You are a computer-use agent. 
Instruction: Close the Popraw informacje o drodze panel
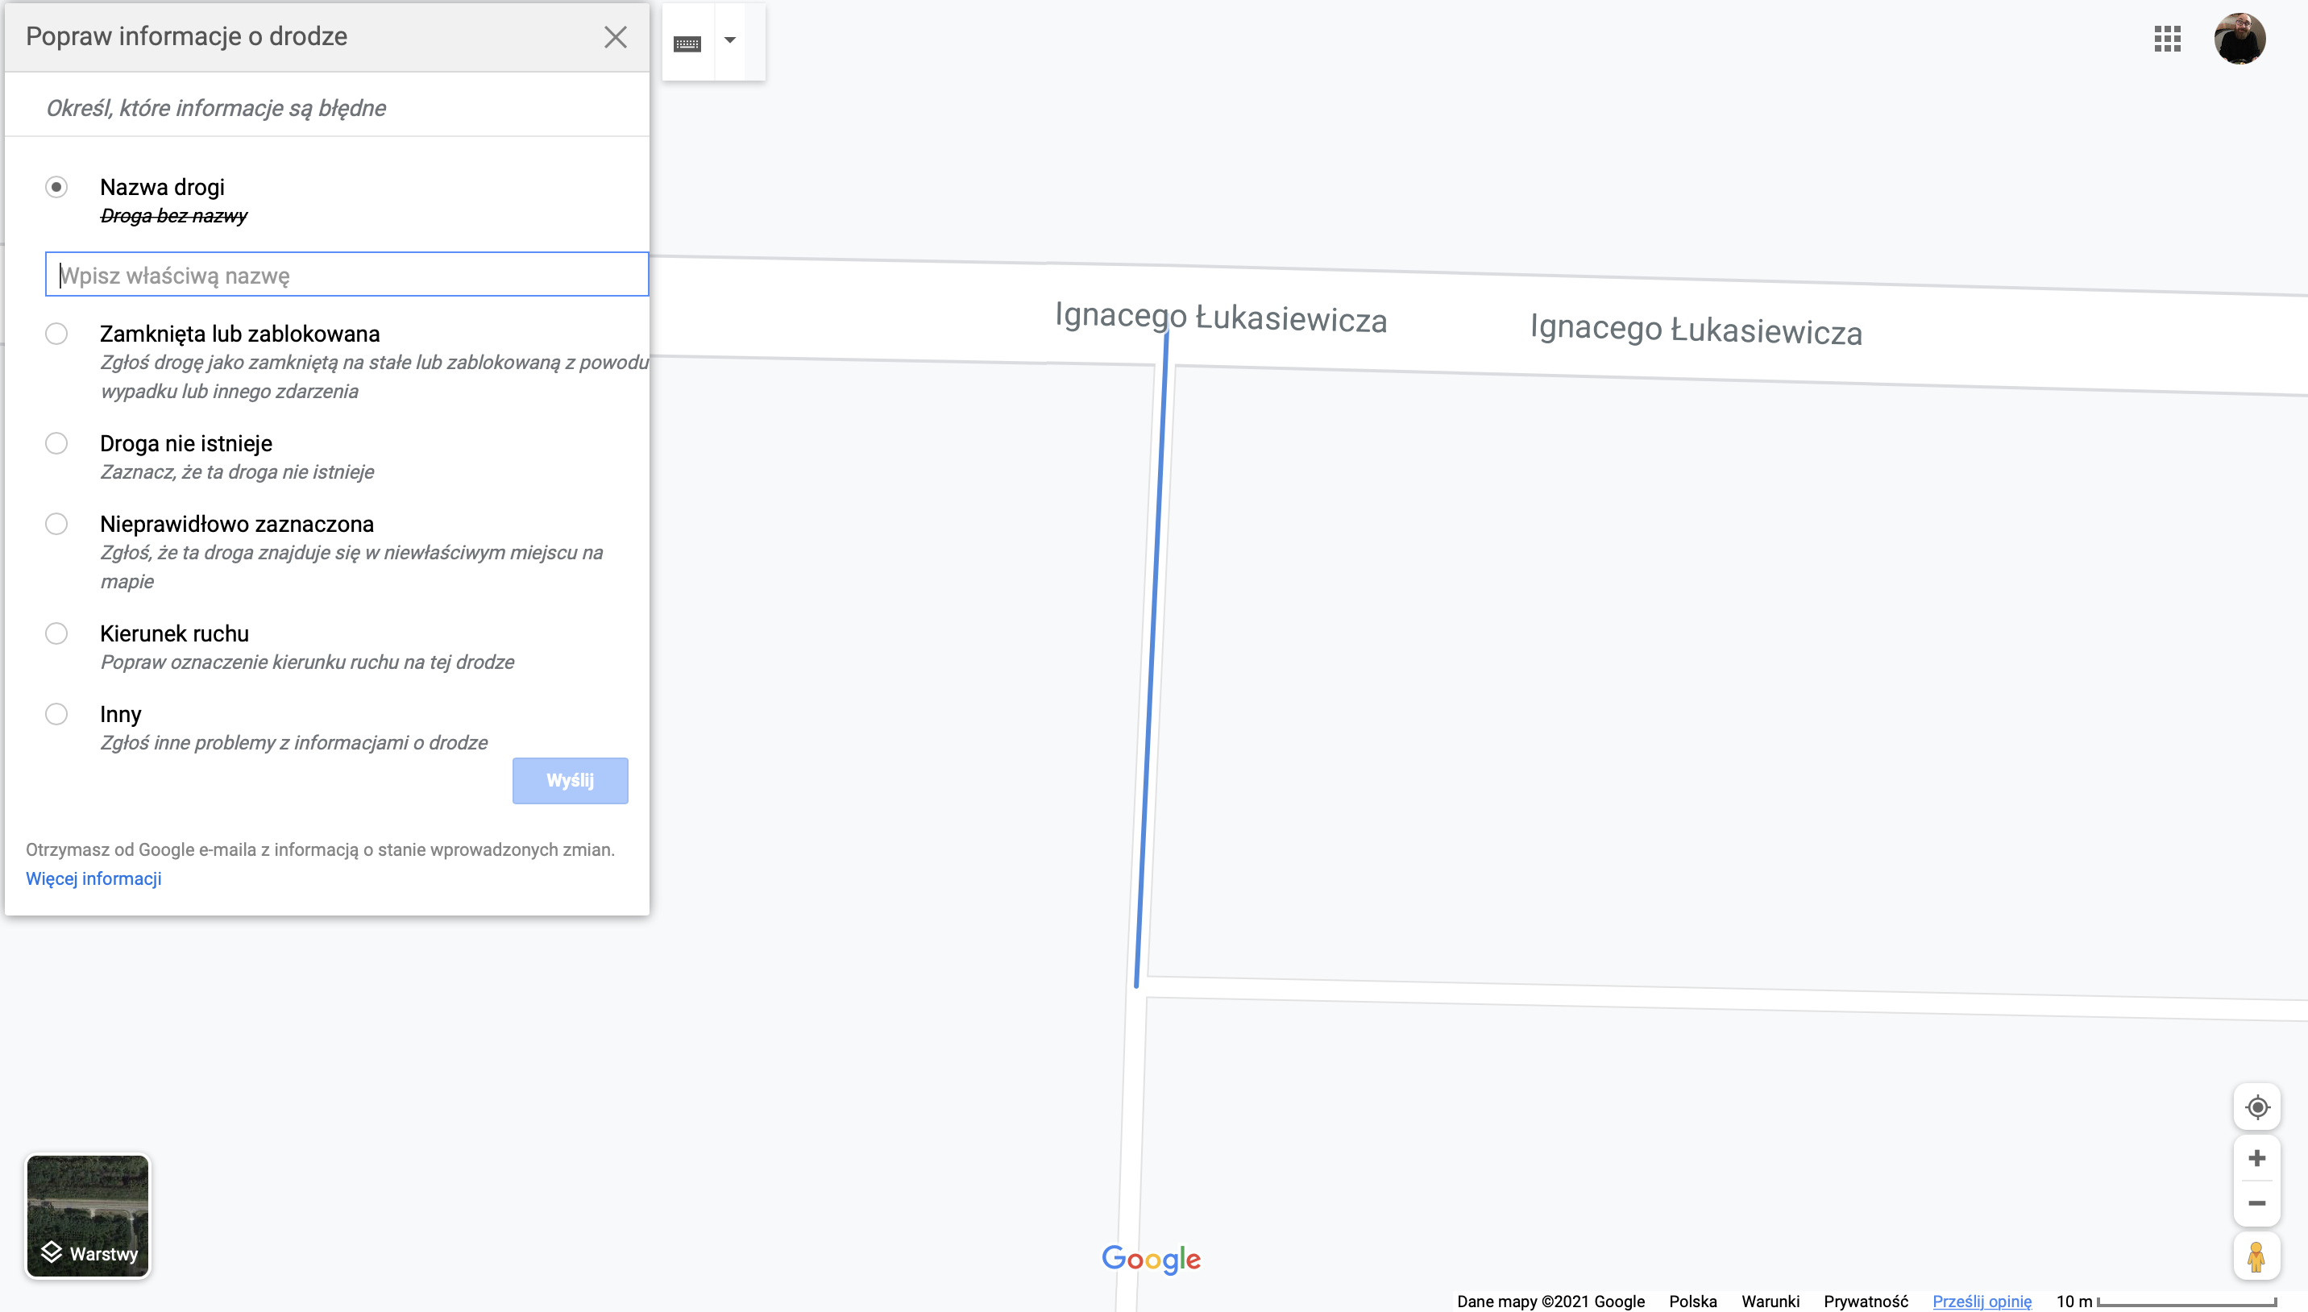pyautogui.click(x=616, y=37)
